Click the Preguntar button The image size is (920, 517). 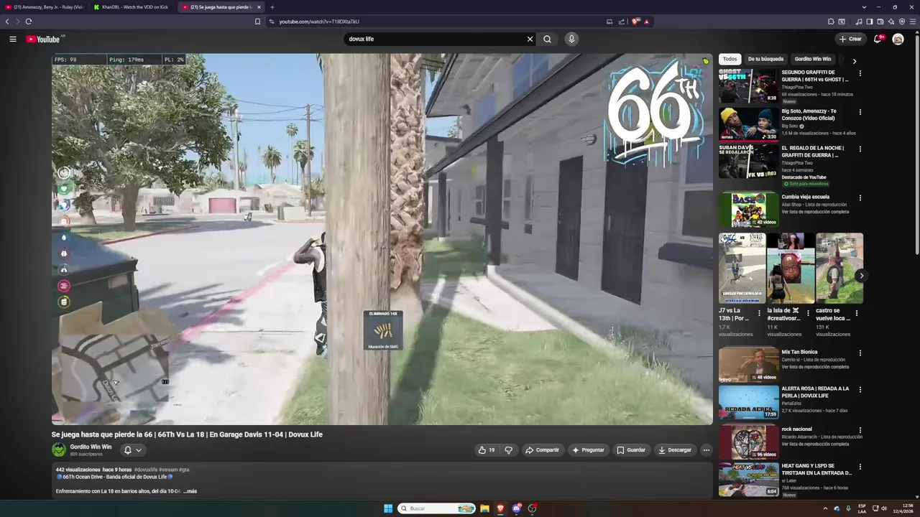[x=588, y=450]
